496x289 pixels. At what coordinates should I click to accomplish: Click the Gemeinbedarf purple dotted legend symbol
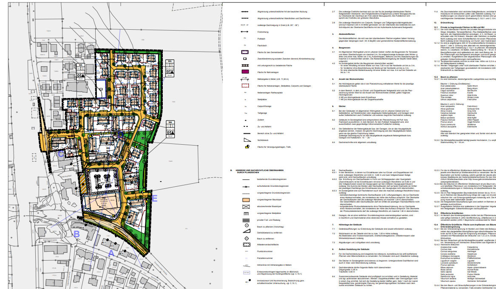point(245,52)
